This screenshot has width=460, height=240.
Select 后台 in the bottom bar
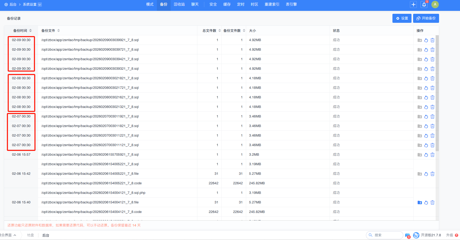(x=46, y=235)
